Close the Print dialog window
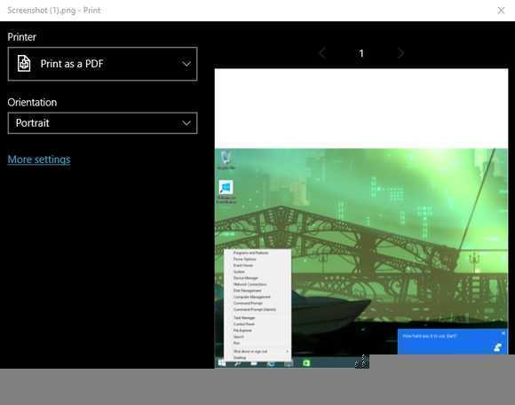Viewport: 515px width, 405px height. (x=501, y=11)
